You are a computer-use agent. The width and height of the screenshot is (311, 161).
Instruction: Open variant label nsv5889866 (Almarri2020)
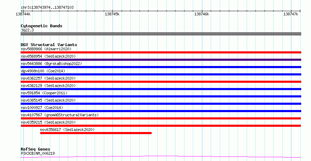click(x=46, y=49)
